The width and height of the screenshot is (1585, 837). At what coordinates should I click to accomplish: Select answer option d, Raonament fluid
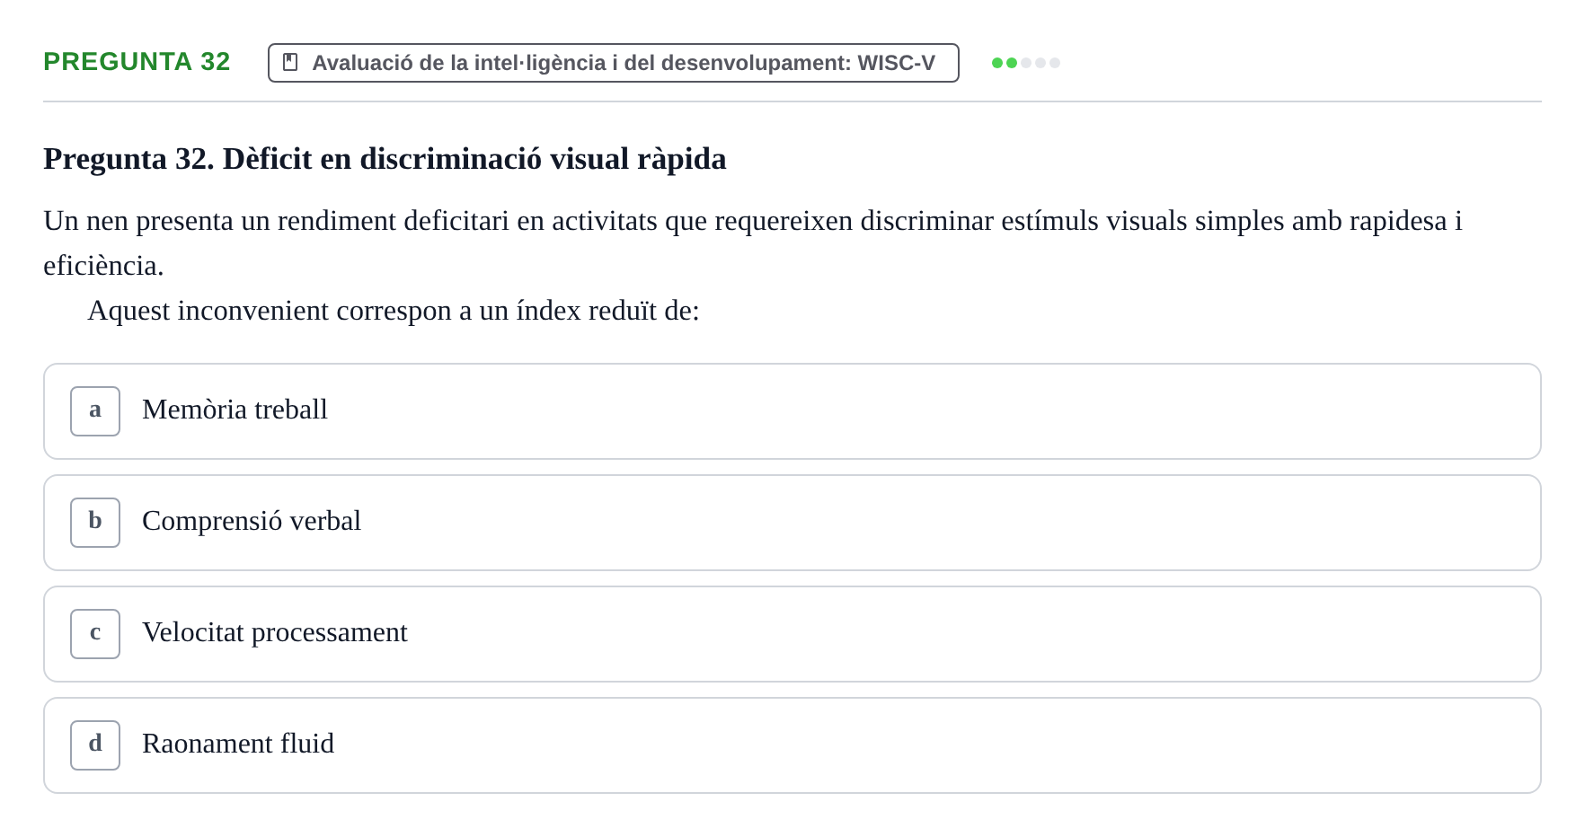tap(792, 745)
